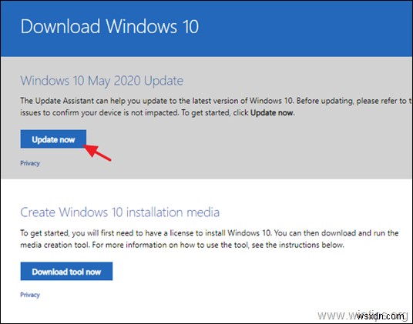413x324 pixels.
Task: Click the line 'issues to confirm your device is not impacted'
Action: tap(157, 113)
